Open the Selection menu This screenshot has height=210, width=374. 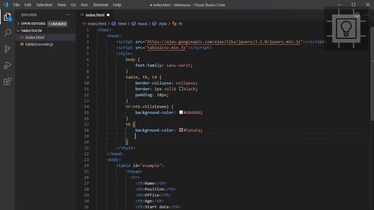click(x=44, y=5)
